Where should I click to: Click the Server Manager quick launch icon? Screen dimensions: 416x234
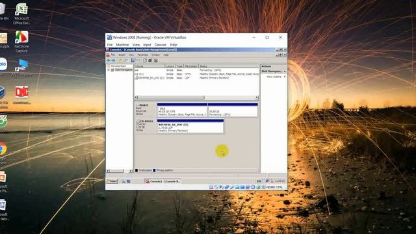(x=129, y=181)
